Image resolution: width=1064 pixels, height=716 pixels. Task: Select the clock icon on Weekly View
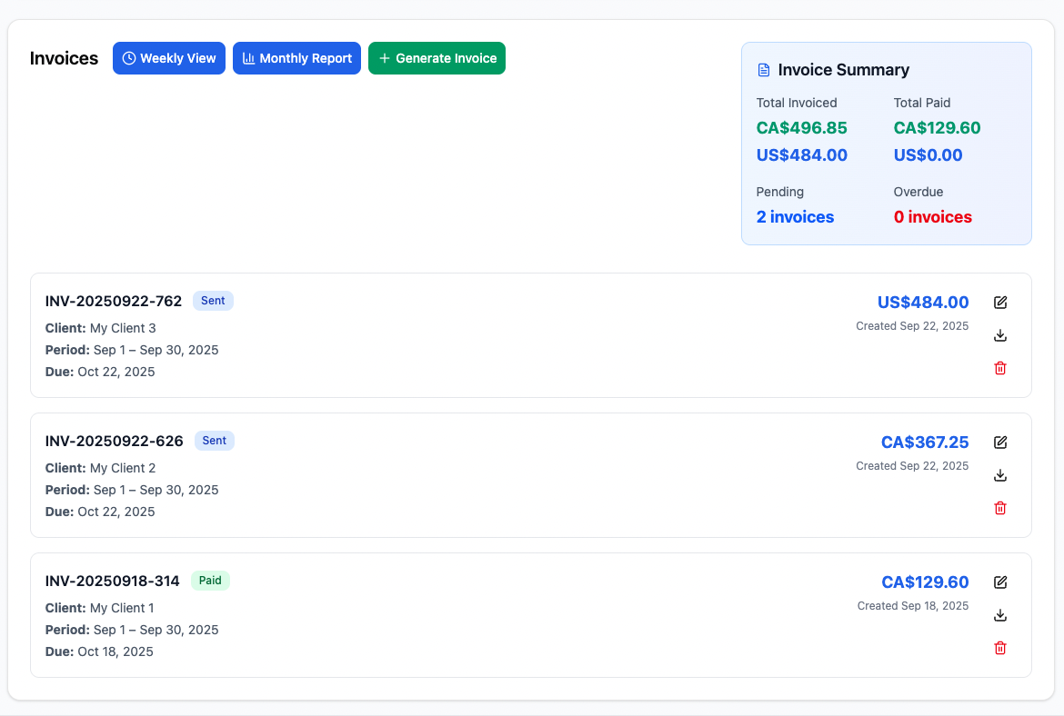pyautogui.click(x=130, y=57)
